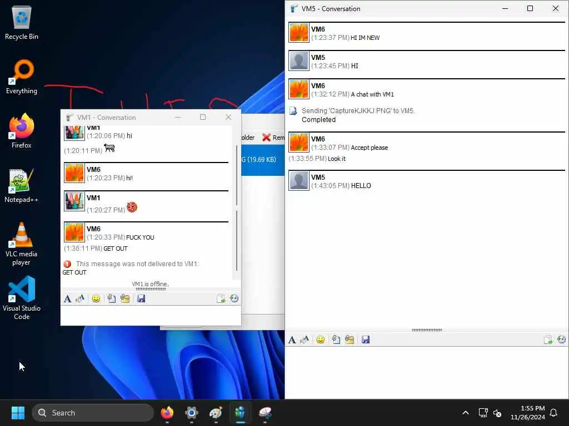Select the Everything desktop shortcut
The width and height of the screenshot is (569, 426).
(22, 77)
